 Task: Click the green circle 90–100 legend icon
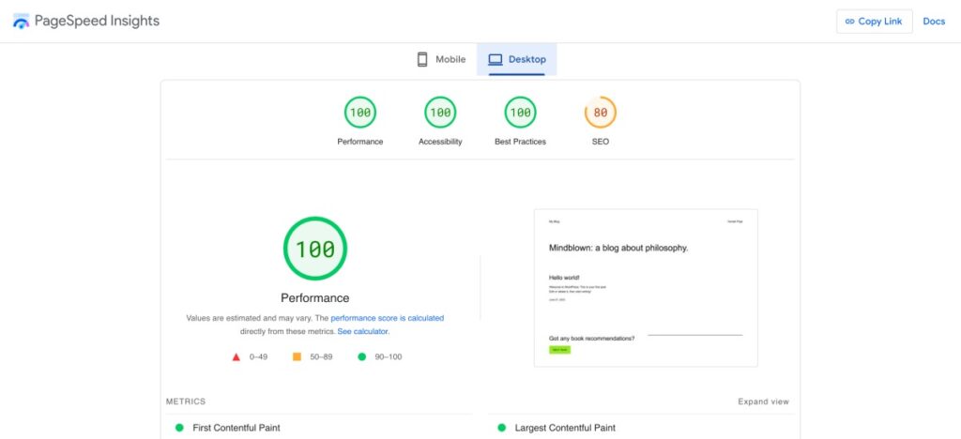click(362, 356)
